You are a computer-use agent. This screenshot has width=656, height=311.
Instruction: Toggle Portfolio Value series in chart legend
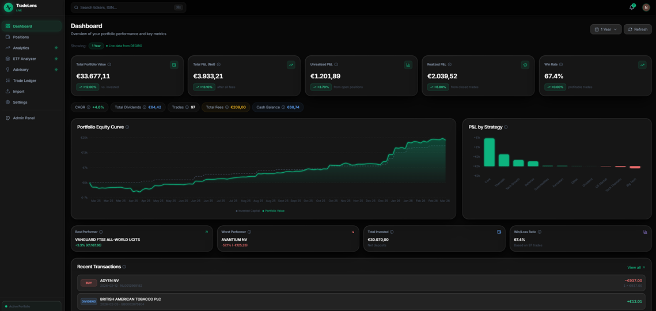(x=274, y=211)
